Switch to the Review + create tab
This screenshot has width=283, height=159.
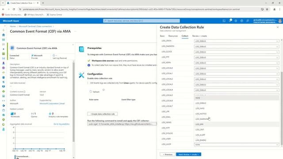click(199, 36)
